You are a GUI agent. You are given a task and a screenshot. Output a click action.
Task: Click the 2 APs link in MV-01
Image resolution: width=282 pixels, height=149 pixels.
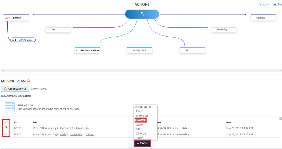click(63, 128)
